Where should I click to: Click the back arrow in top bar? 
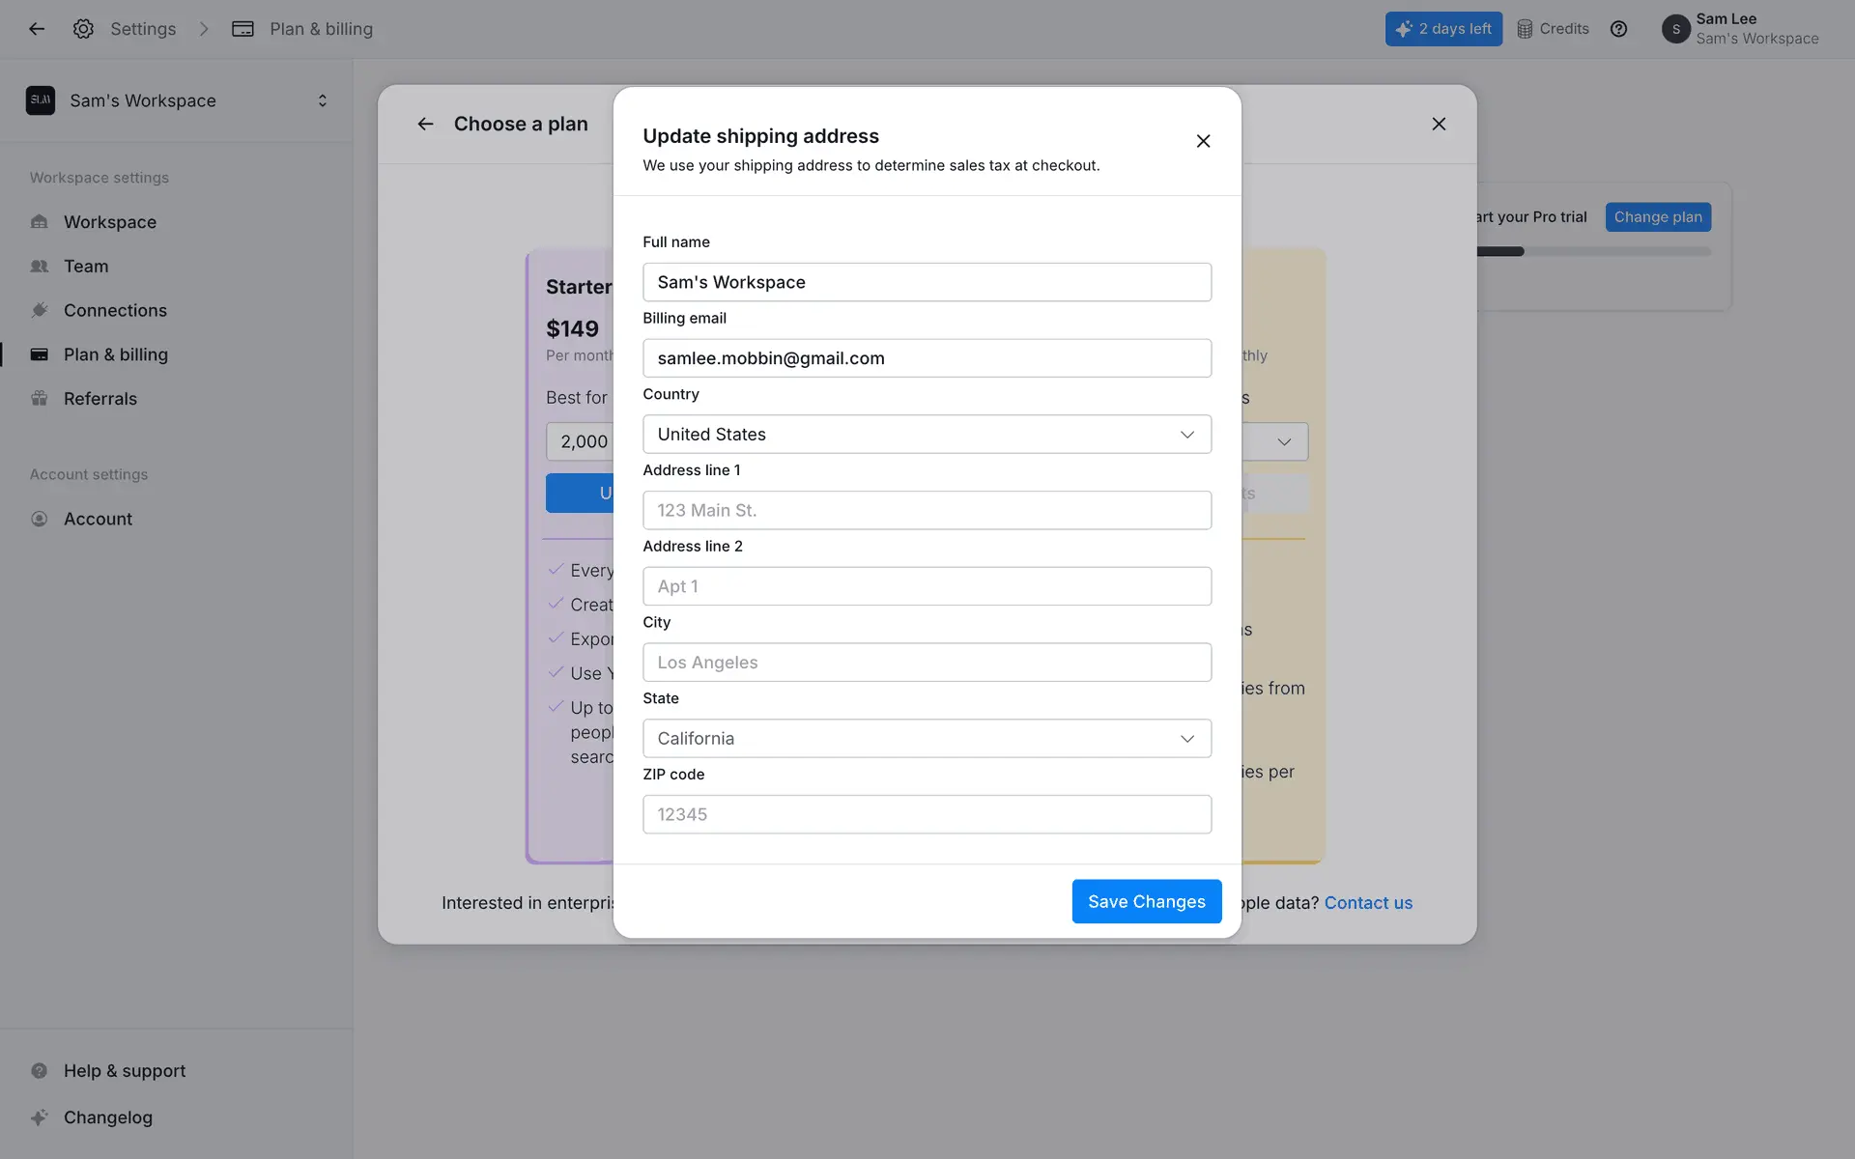pos(37,29)
